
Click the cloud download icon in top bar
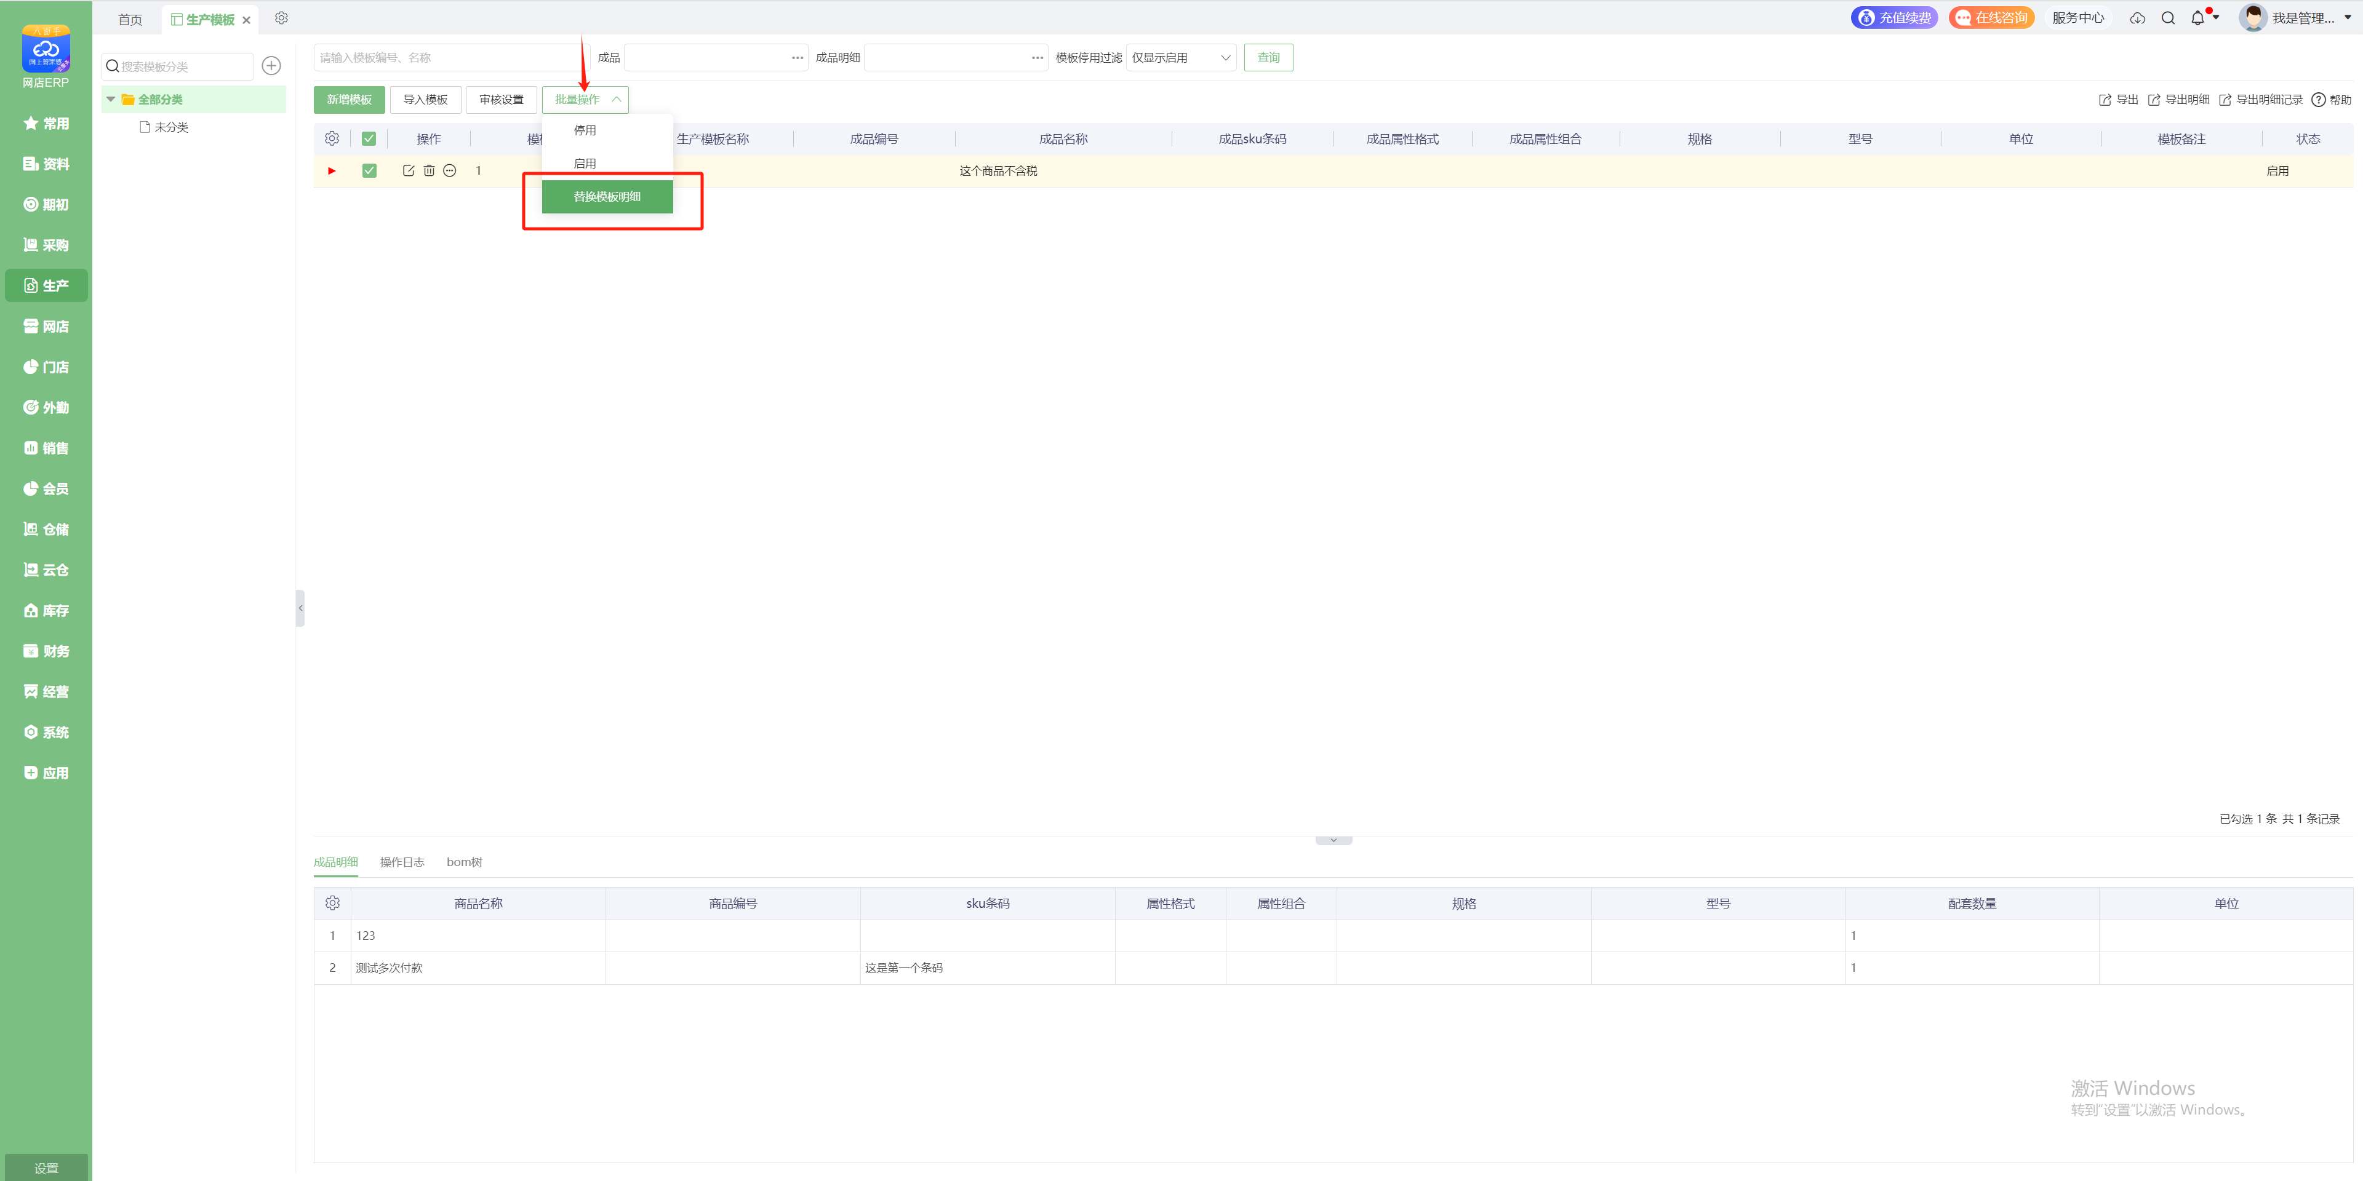coord(2137,18)
